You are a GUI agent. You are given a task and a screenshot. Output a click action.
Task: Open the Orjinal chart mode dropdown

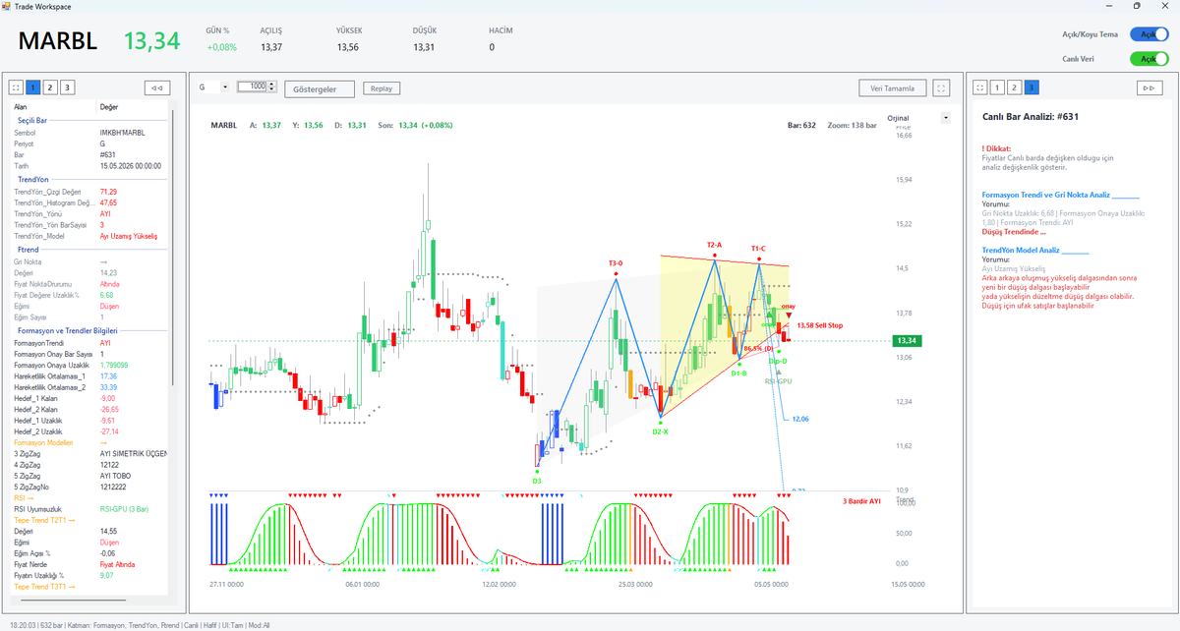click(946, 118)
